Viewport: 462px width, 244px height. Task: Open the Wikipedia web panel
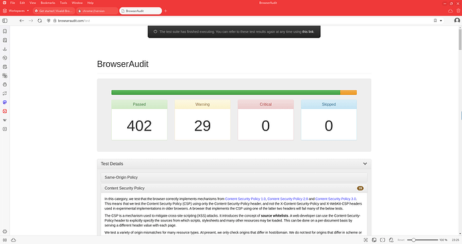pos(5,120)
